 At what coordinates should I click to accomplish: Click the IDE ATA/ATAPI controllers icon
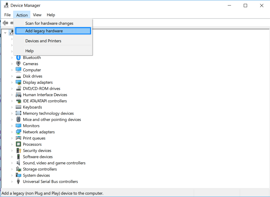click(18, 101)
